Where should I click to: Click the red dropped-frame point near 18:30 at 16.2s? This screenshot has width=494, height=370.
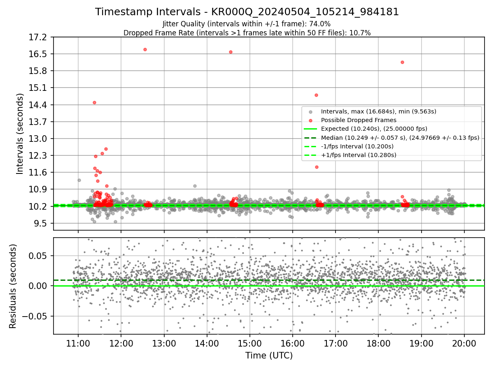(x=402, y=62)
